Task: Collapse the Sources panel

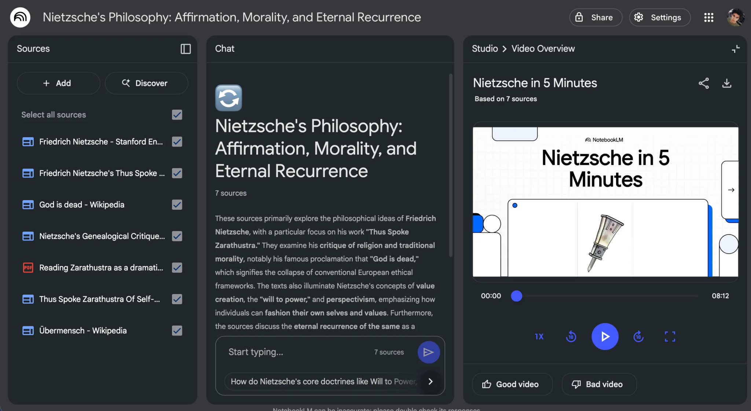Action: click(x=186, y=49)
